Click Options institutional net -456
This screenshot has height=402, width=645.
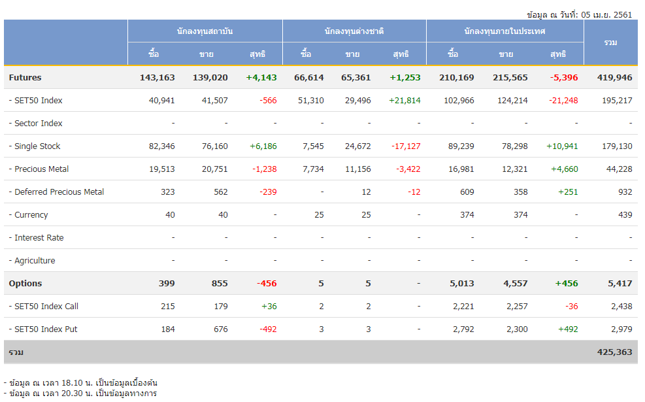[x=267, y=284]
